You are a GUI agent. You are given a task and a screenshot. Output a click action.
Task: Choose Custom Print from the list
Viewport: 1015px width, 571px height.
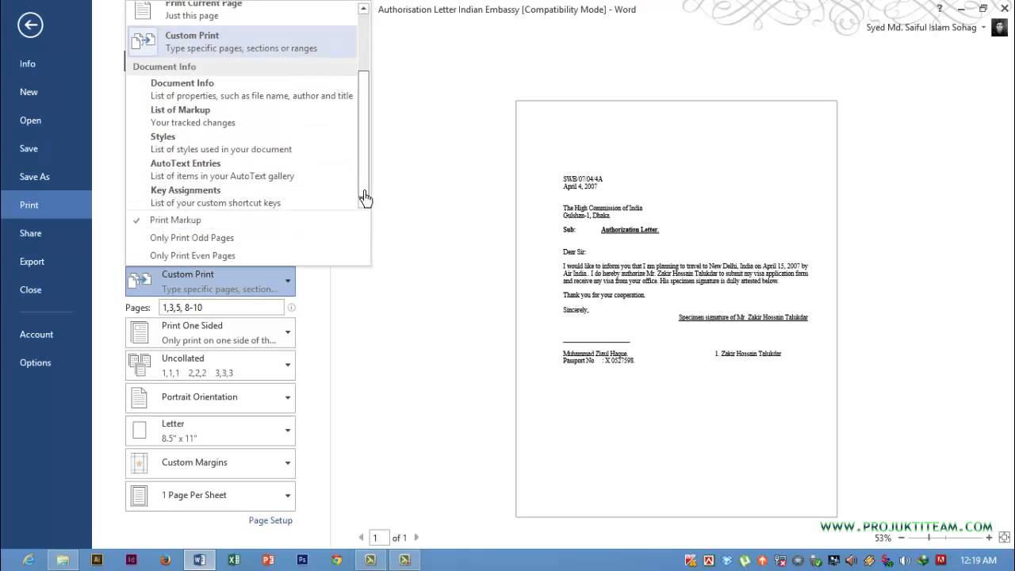click(243, 41)
